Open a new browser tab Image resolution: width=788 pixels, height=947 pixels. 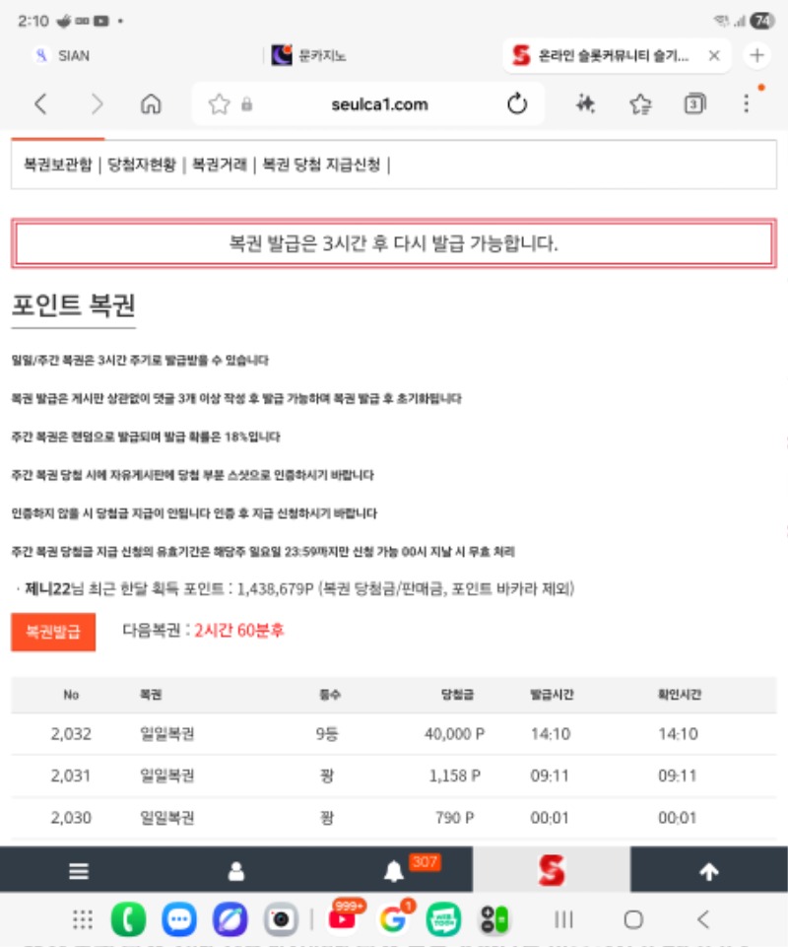coord(756,56)
